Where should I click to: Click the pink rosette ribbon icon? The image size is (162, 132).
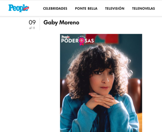[x=82, y=41]
